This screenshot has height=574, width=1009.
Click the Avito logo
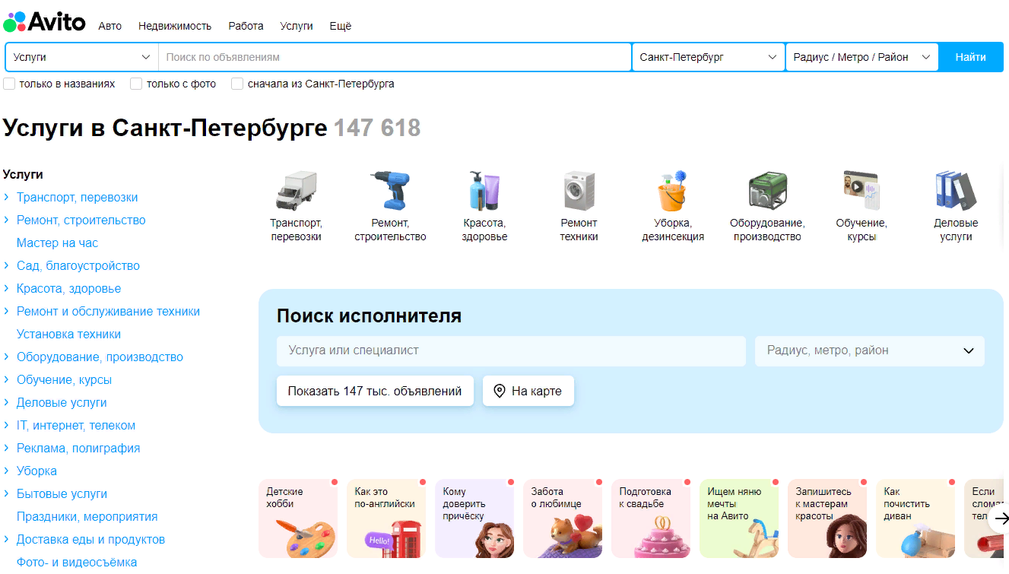(x=44, y=21)
